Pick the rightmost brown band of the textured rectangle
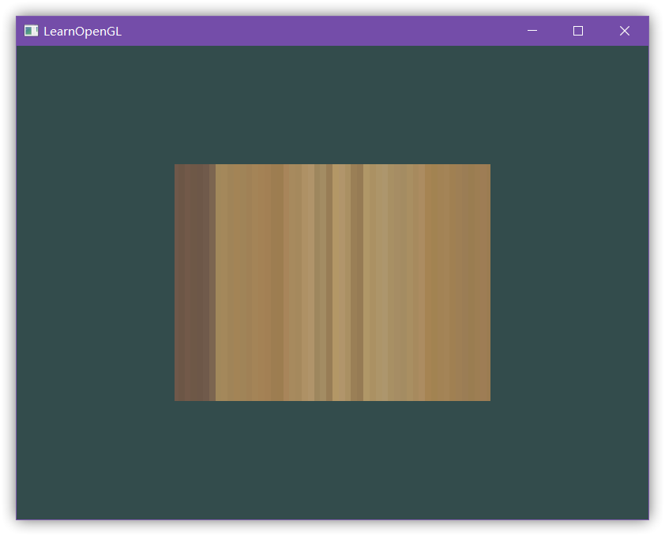The image size is (665, 536). [x=474, y=283]
